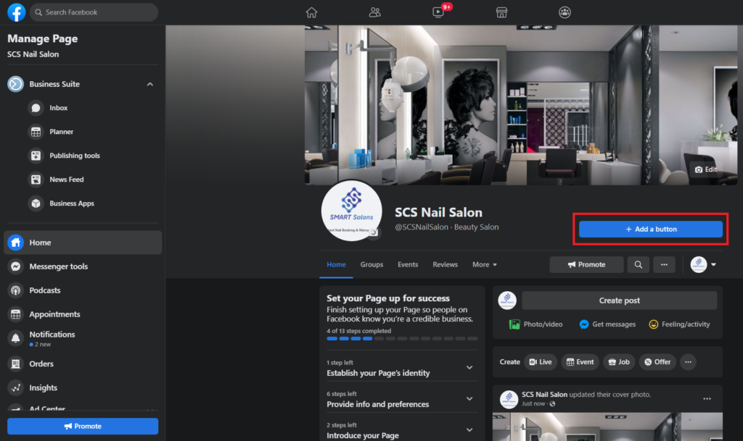Viewport: 743px width, 441px height.
Task: Create an Event
Action: [x=580, y=362]
